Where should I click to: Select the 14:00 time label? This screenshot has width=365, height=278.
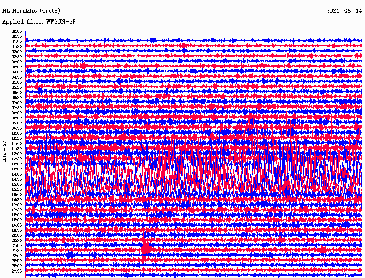point(17,174)
